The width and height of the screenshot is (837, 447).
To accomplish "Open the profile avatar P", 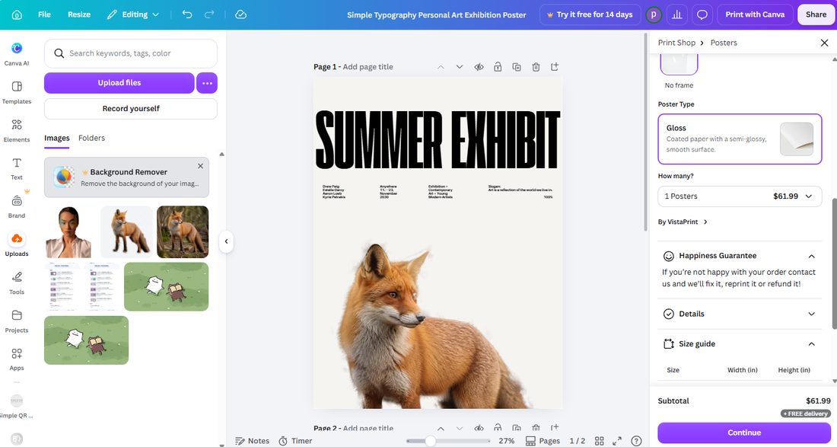I will point(654,15).
